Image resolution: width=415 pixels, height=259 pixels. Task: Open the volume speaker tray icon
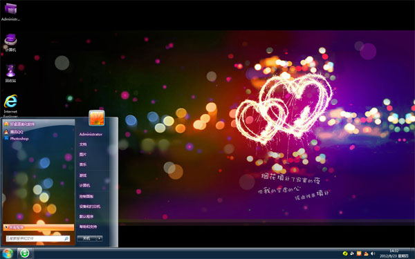pos(373,253)
